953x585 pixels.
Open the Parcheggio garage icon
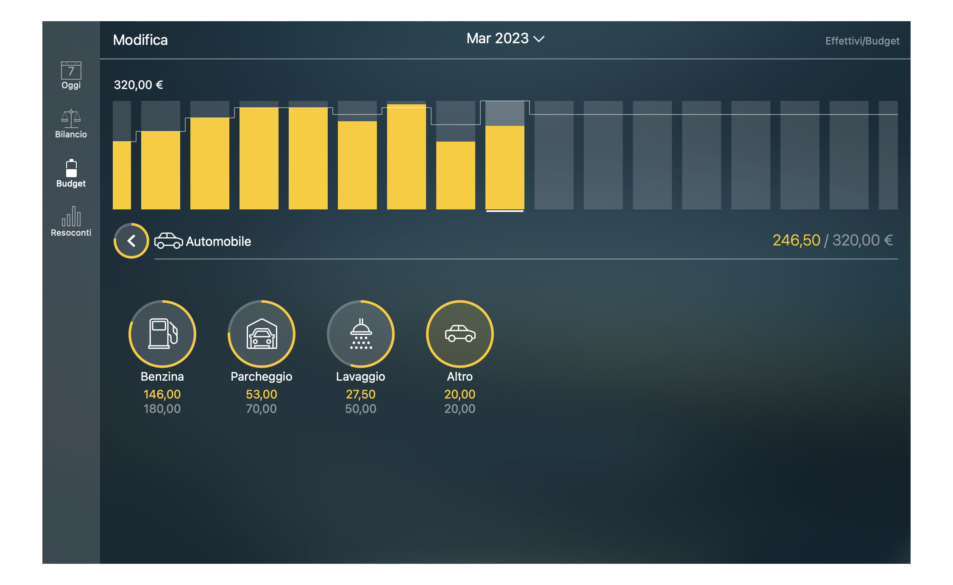[x=261, y=334]
